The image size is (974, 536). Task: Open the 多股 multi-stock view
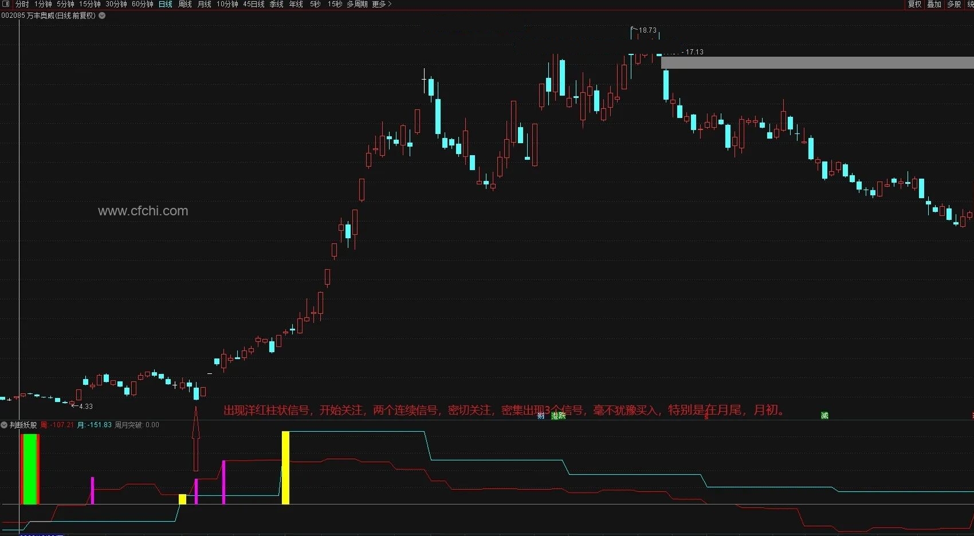coord(954,4)
